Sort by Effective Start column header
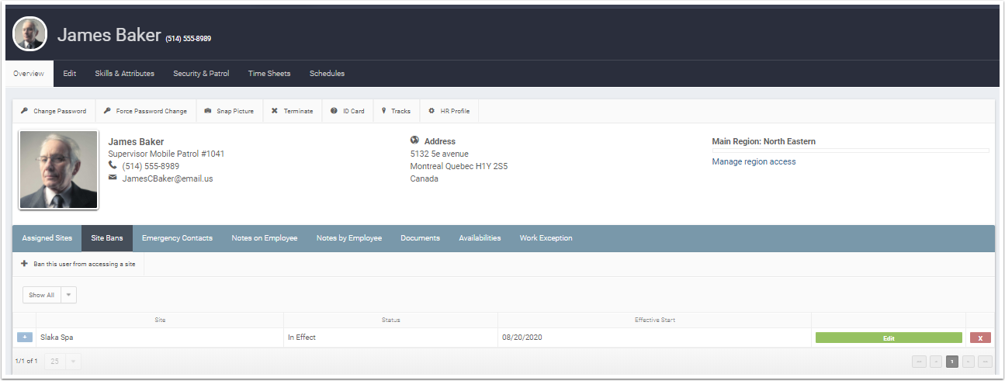1005x381 pixels. (654, 320)
